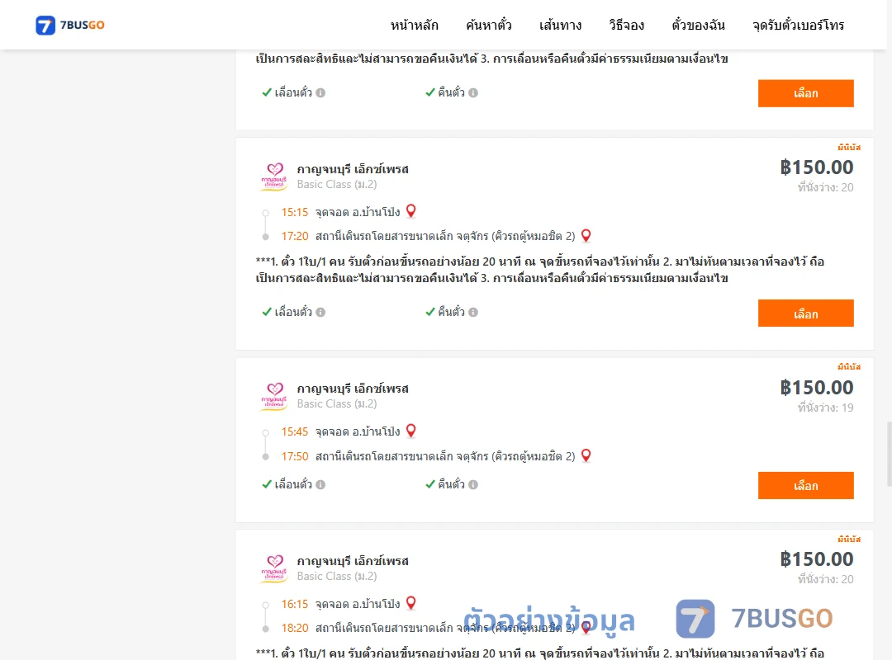This screenshot has height=660, width=892.
Task: Click operator logo of the 15:45 trip
Action: [274, 396]
